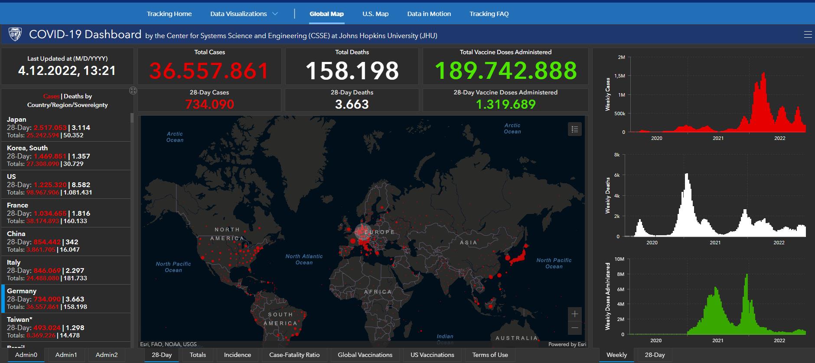This screenshot has width=815, height=363.
Task: Click the Tracking Home link
Action: (x=169, y=14)
